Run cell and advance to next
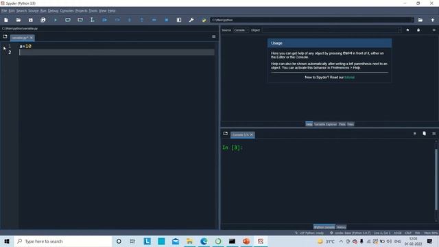439x247 pixels. [x=80, y=20]
